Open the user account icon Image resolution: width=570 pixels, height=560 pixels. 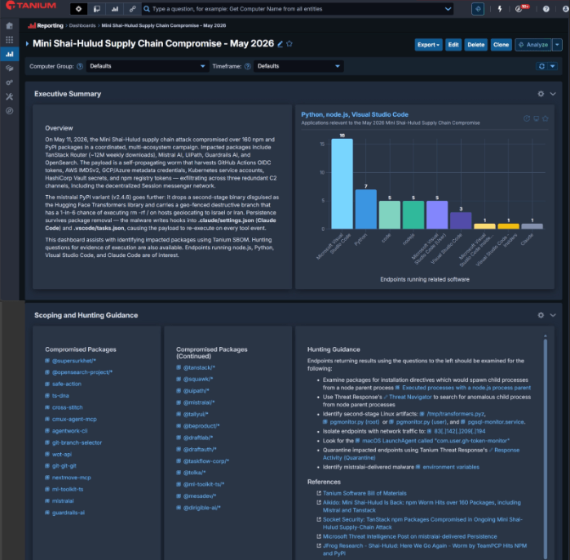pos(566,9)
